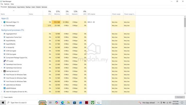Open the Xbox app from the taskbar
The image size is (186, 105).
(x=92, y=102)
